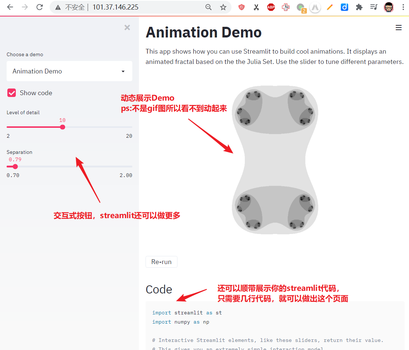Open the AdBlock Plus extension icon
Image resolution: width=409 pixels, height=350 pixels.
271,7
